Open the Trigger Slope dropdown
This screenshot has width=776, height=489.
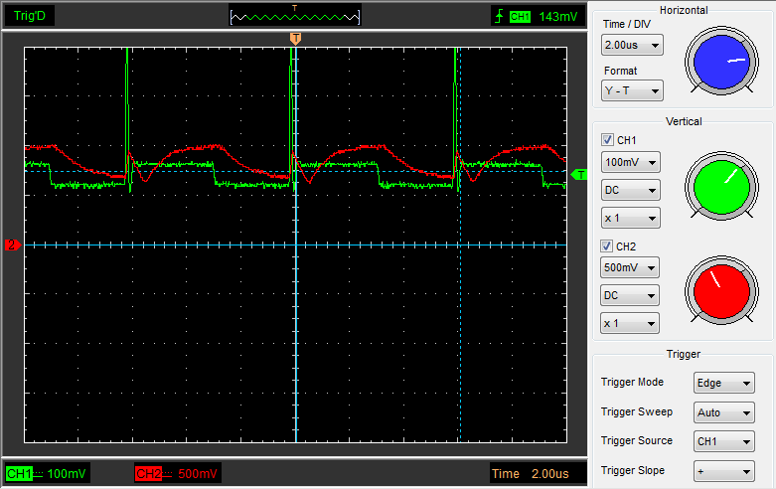pos(725,471)
